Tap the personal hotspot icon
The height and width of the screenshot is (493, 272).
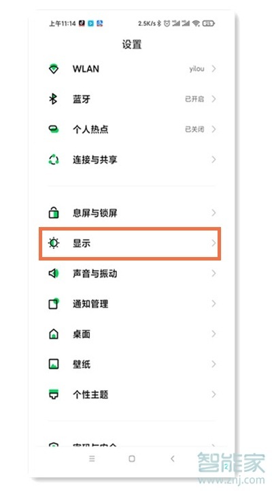(54, 129)
